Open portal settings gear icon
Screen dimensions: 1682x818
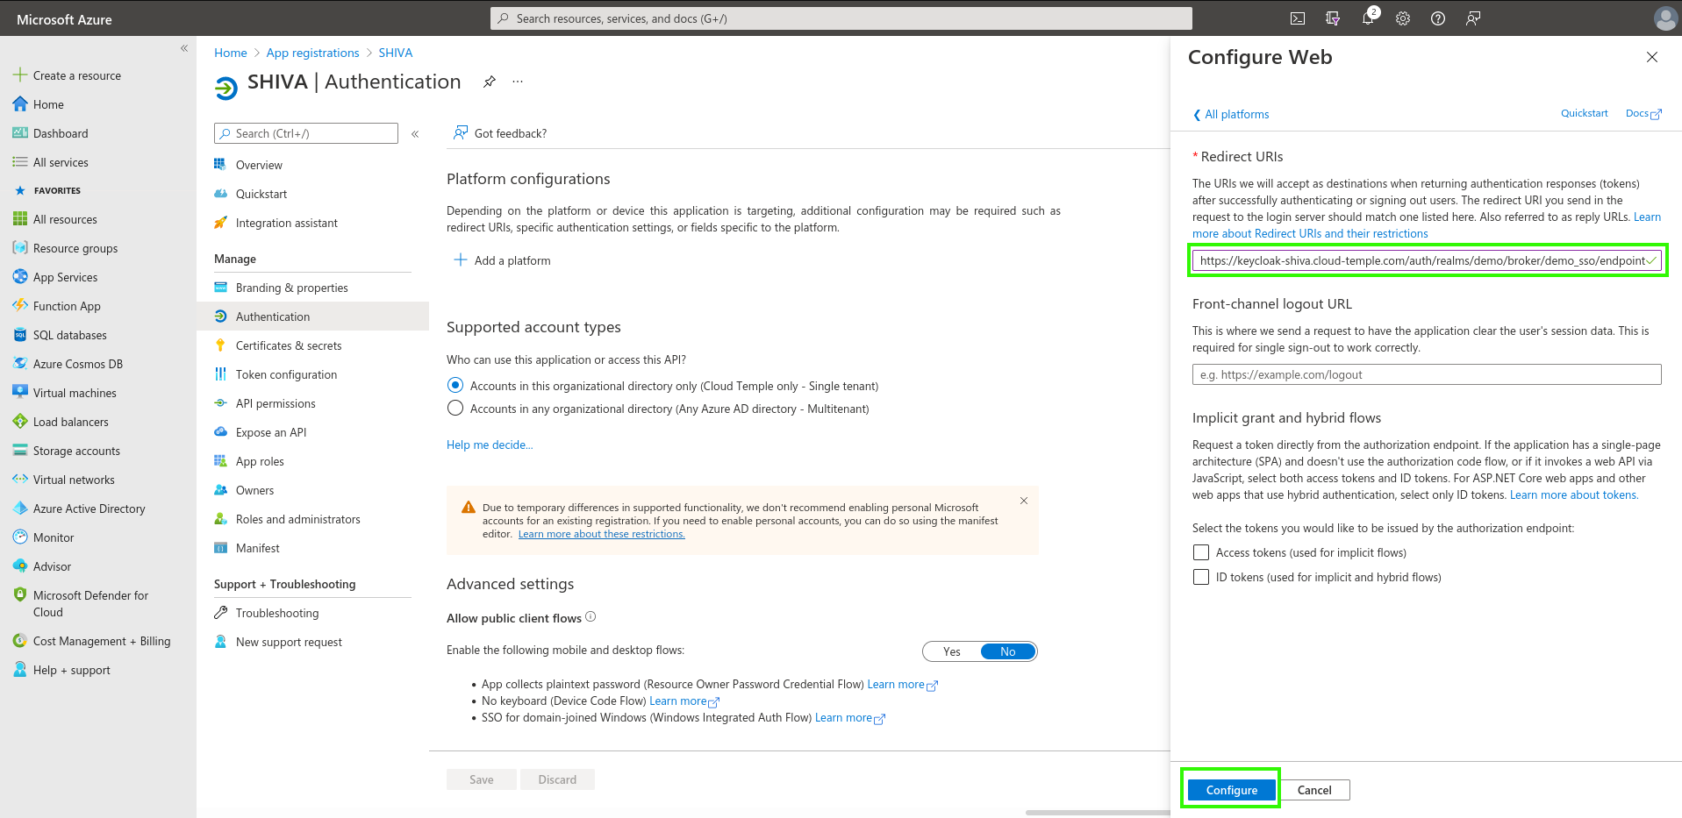[x=1403, y=18]
